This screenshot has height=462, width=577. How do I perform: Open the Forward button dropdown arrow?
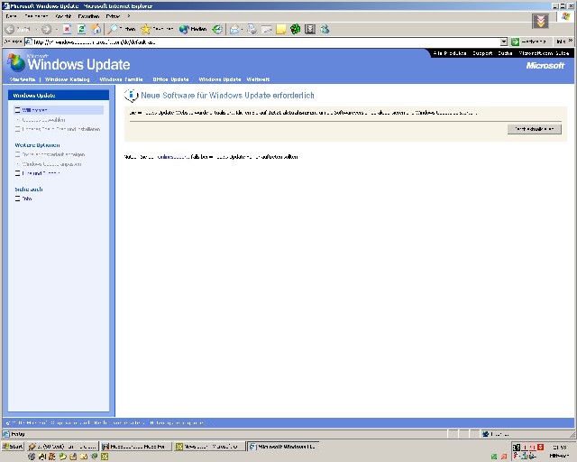click(57, 30)
